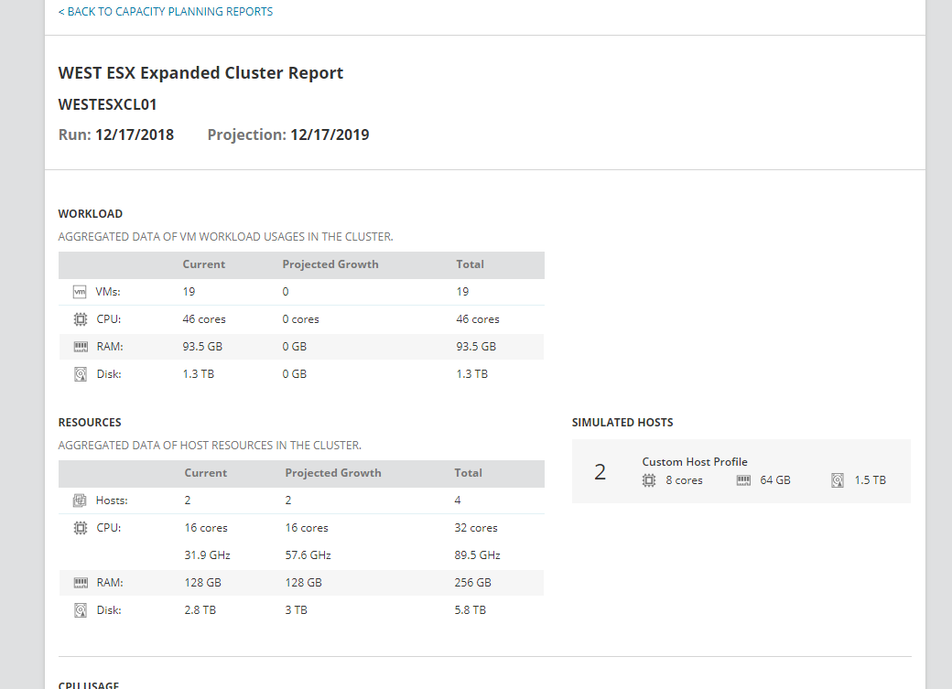Click Workload current CPU value 46 cores
This screenshot has height=689, width=952.
204,319
